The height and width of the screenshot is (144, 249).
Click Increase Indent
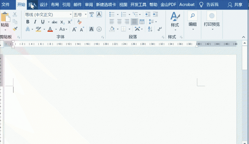[x=155, y=14]
